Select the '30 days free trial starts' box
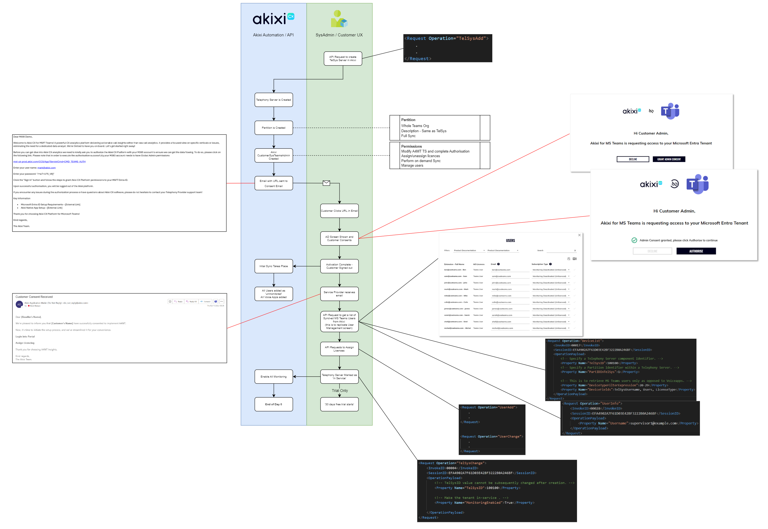Image resolution: width=768 pixels, height=529 pixels. pos(339,404)
